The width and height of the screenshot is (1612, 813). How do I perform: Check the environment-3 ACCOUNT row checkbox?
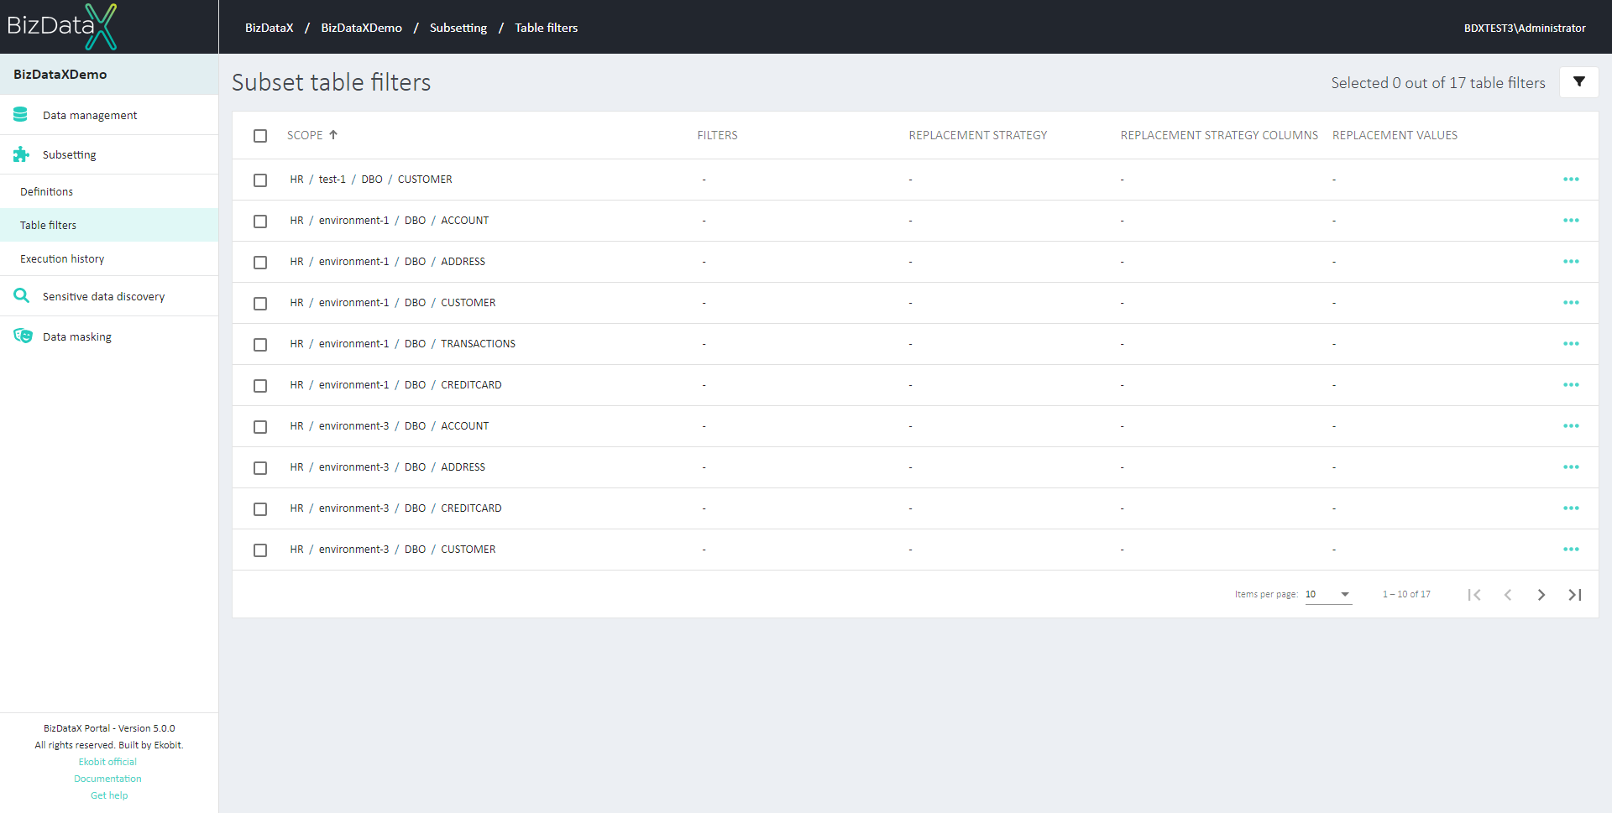tap(260, 427)
